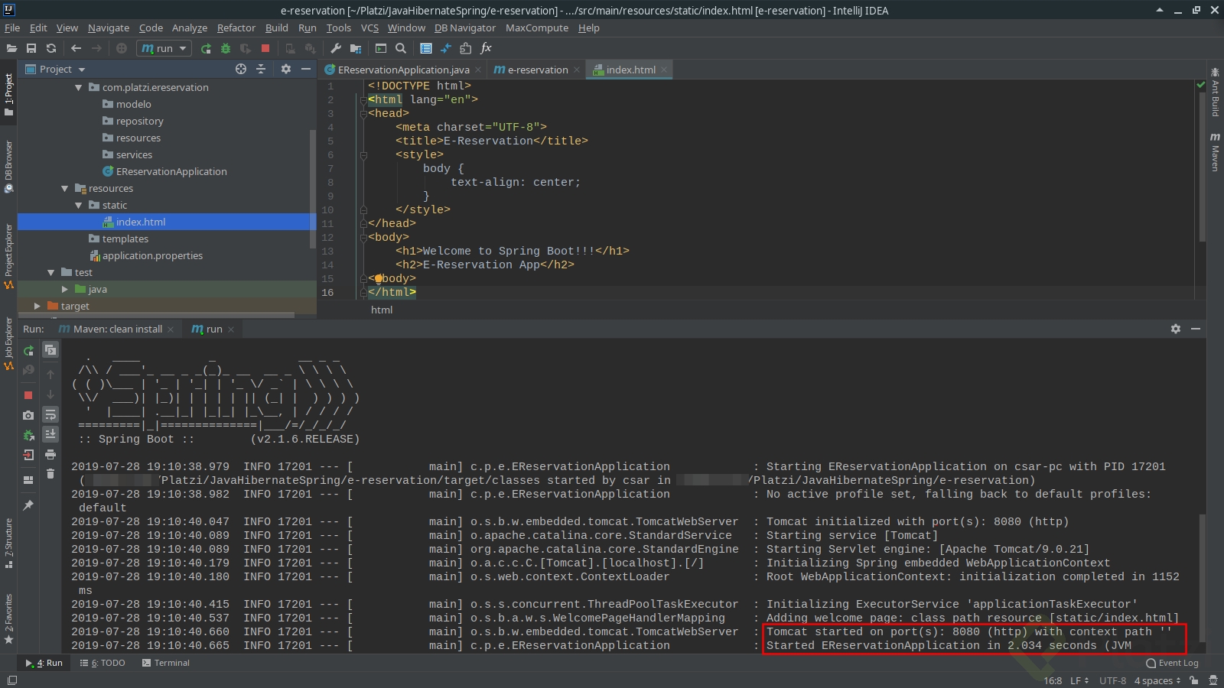The image size is (1224, 688).
Task: Open Run panel gear settings
Action: tap(1176, 329)
